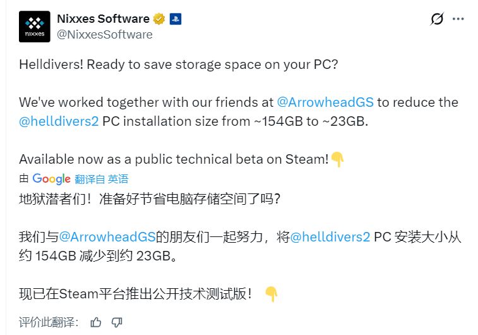Click the PlayStation affiliate badge
The height and width of the screenshot is (335, 478).
click(175, 19)
